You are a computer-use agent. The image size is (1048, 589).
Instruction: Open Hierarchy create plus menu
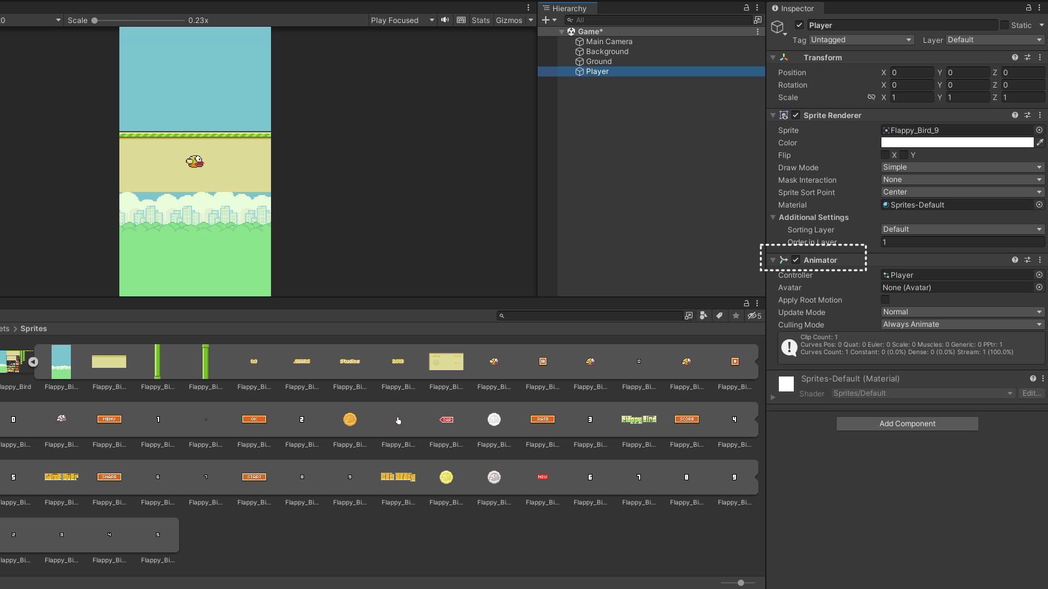pyautogui.click(x=548, y=20)
